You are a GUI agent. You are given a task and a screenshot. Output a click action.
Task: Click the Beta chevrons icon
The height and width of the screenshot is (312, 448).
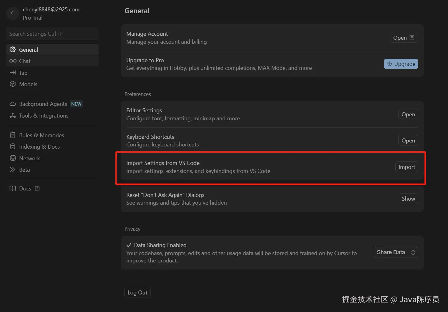click(13, 170)
